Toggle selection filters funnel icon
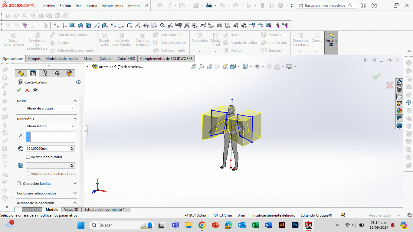 (x=8, y=25)
